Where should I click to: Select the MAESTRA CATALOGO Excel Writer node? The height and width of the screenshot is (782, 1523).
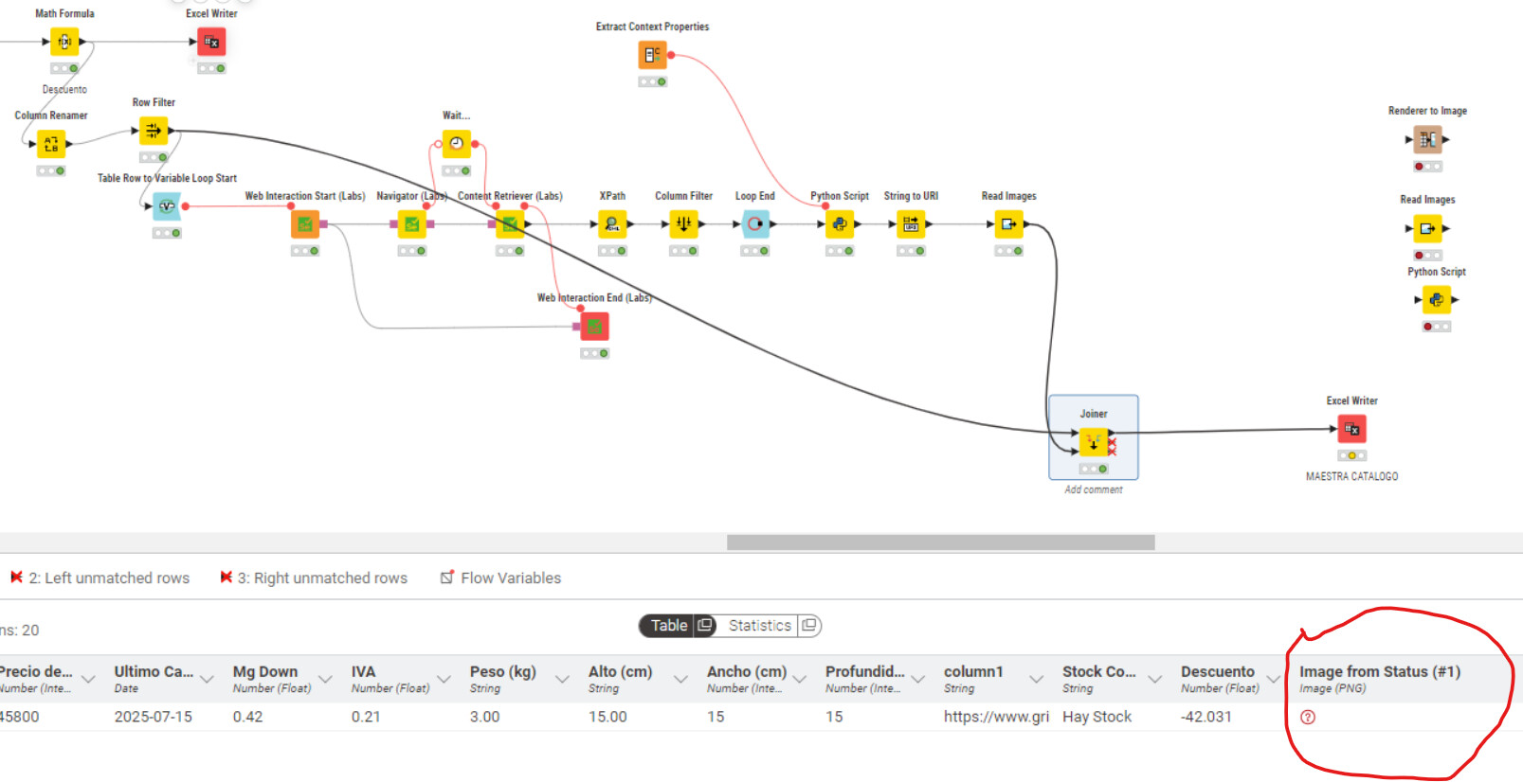pos(1351,430)
